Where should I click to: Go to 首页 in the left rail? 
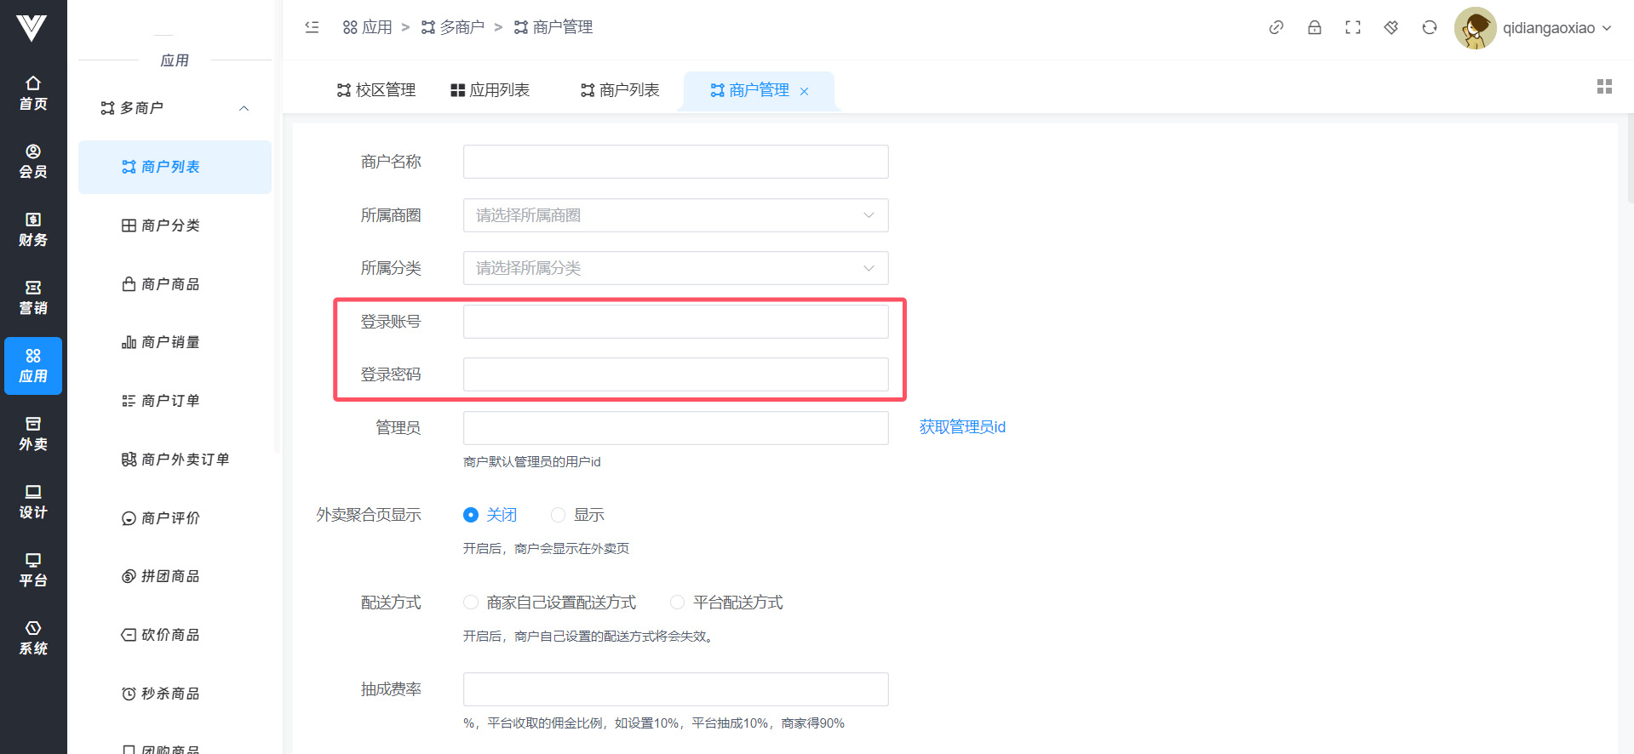pyautogui.click(x=33, y=94)
